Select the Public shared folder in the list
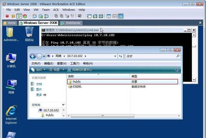The width and height of the screenshot is (206, 138). (x=122, y=82)
